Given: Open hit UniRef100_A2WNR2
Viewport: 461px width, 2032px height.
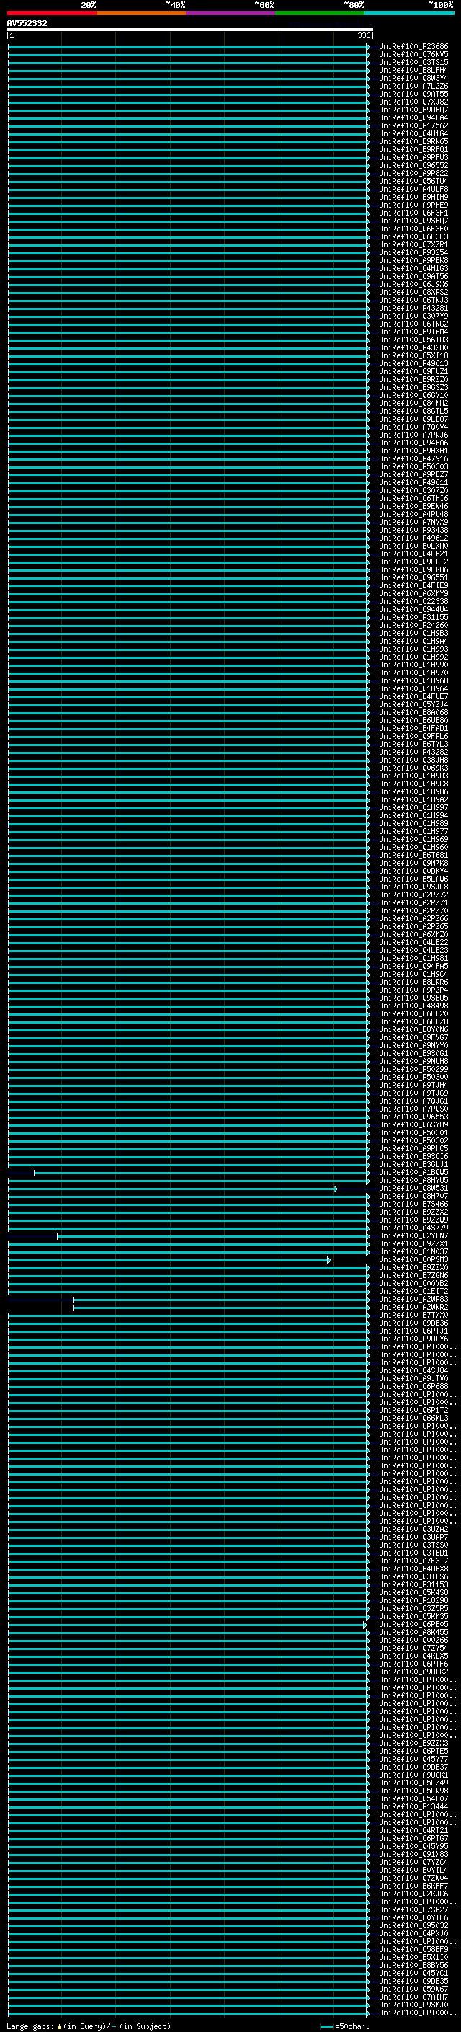Looking at the screenshot, I should coord(413,1306).
